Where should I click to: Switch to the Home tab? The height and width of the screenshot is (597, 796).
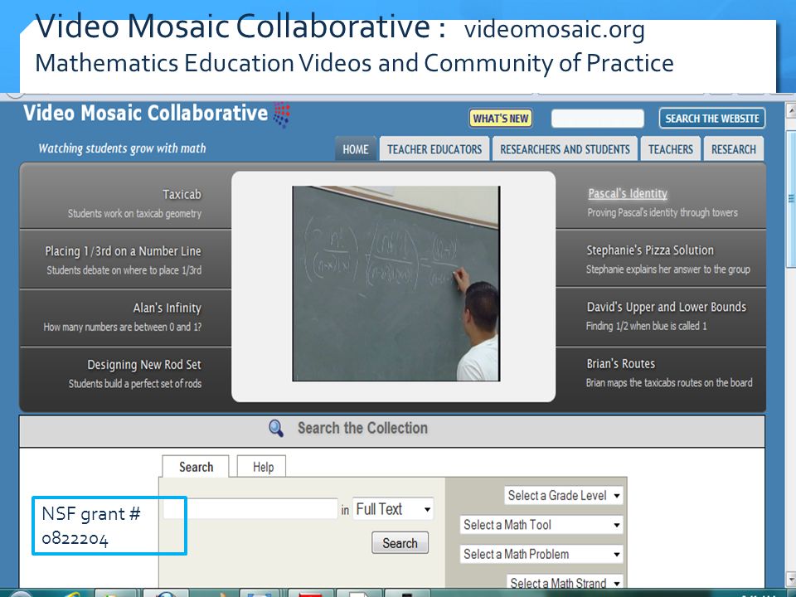point(356,149)
